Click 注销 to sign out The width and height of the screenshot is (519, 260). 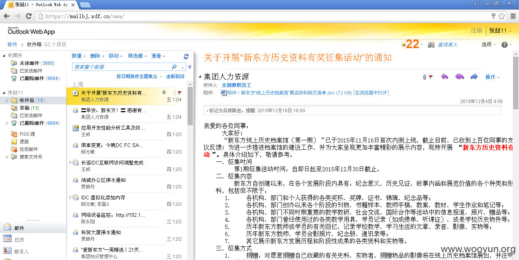coord(476,31)
